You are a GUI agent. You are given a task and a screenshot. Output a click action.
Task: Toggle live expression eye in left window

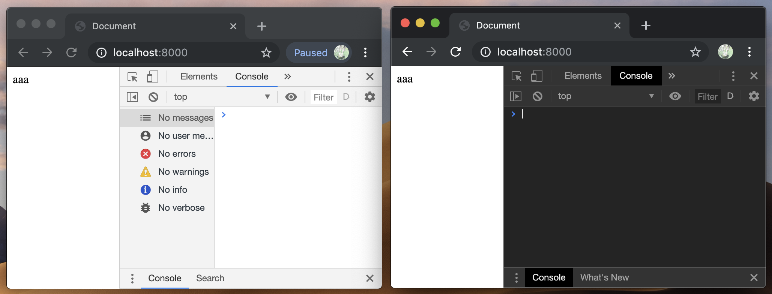pyautogui.click(x=291, y=97)
